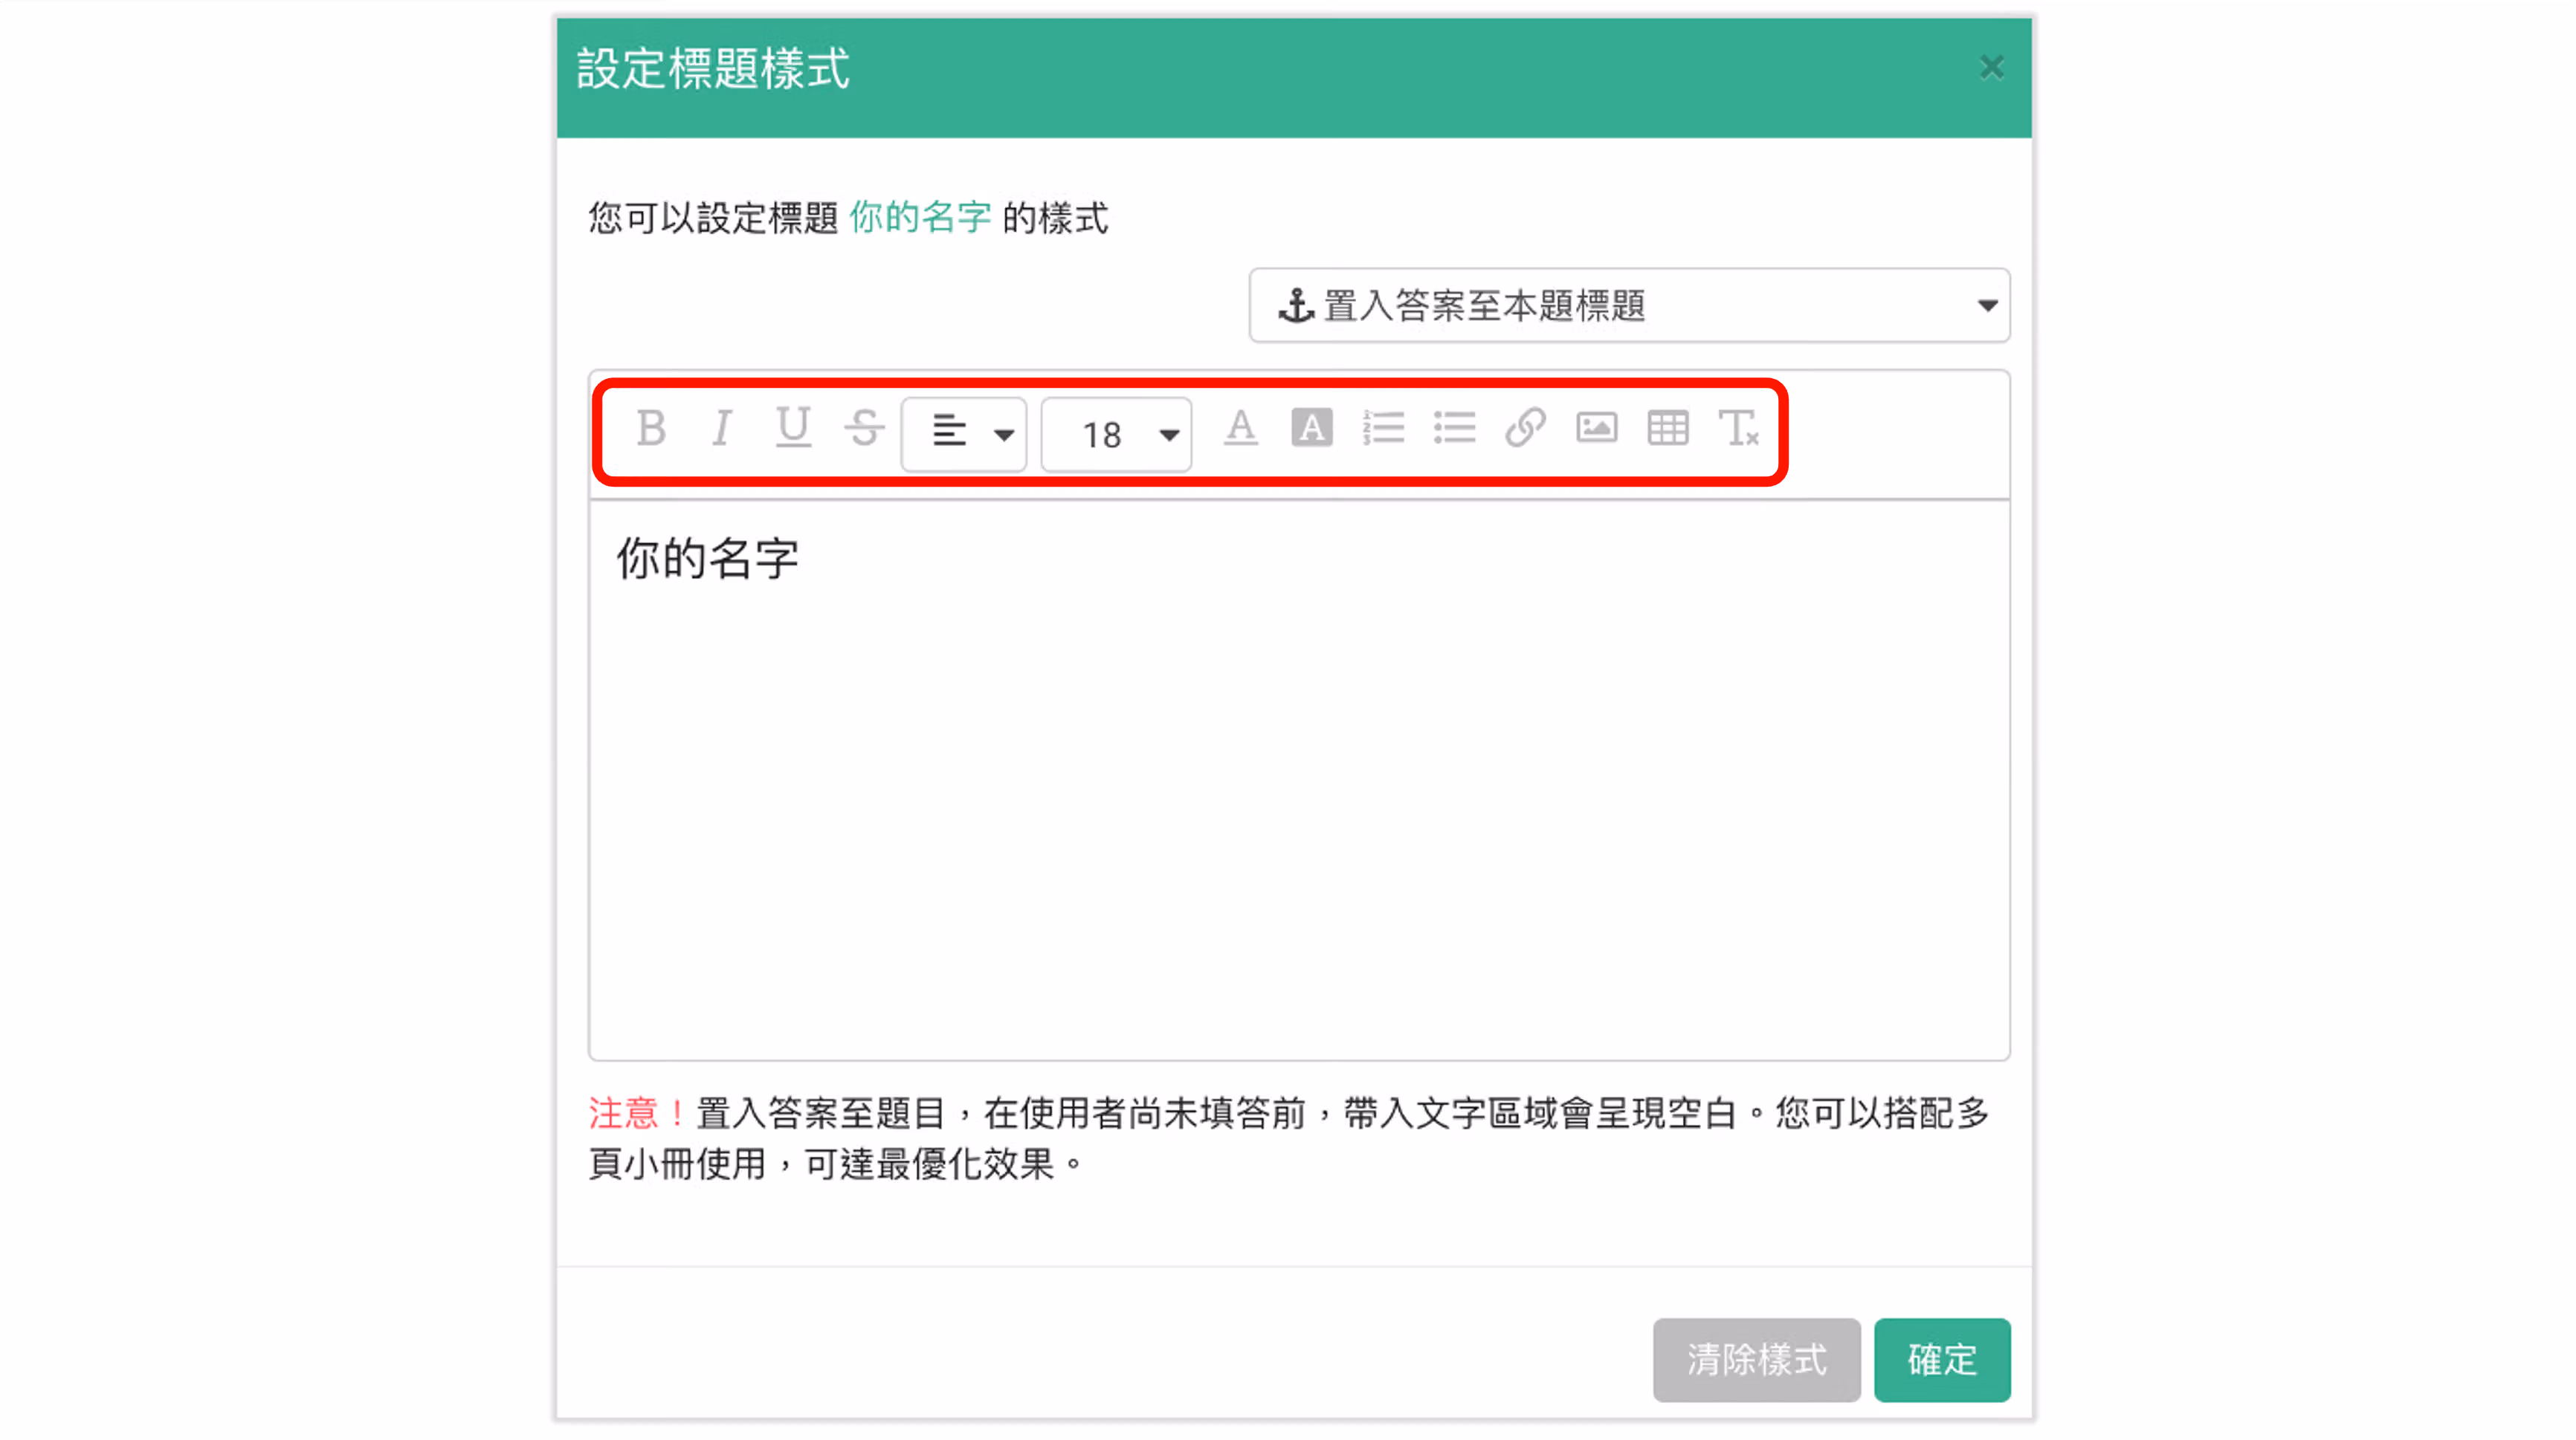Insert a bulleted list

coord(1454,429)
